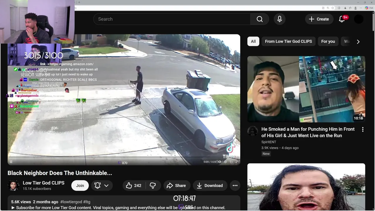Image resolution: width=375 pixels, height=211 pixels.
Task: Open the account avatar menu
Action: click(359, 19)
